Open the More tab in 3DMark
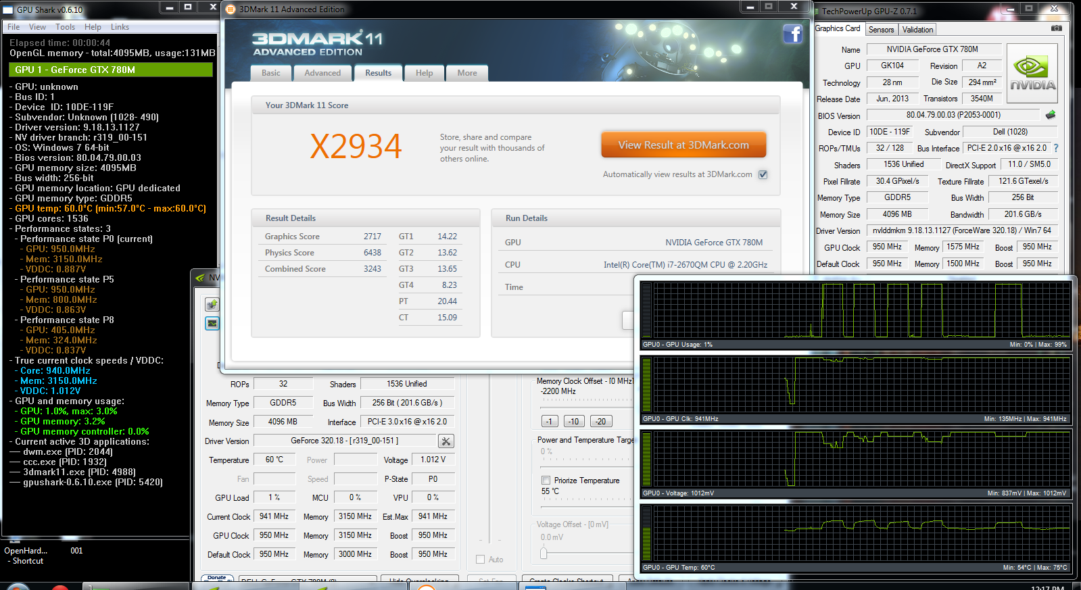This screenshot has width=1081, height=590. (x=467, y=73)
